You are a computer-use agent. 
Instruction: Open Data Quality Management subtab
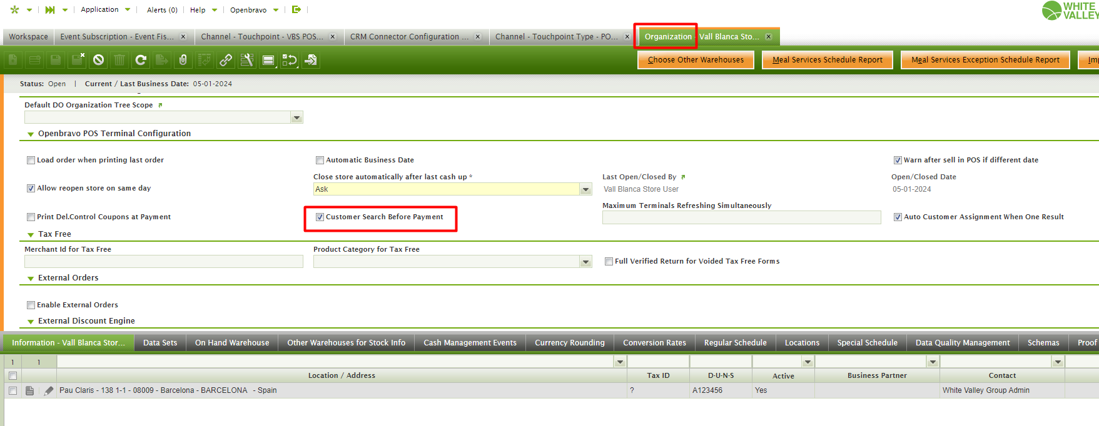963,343
